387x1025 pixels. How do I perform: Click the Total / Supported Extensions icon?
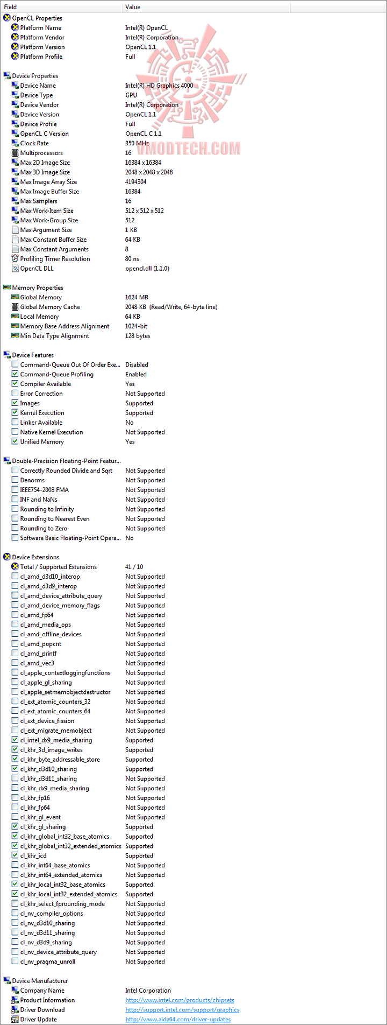[15, 567]
